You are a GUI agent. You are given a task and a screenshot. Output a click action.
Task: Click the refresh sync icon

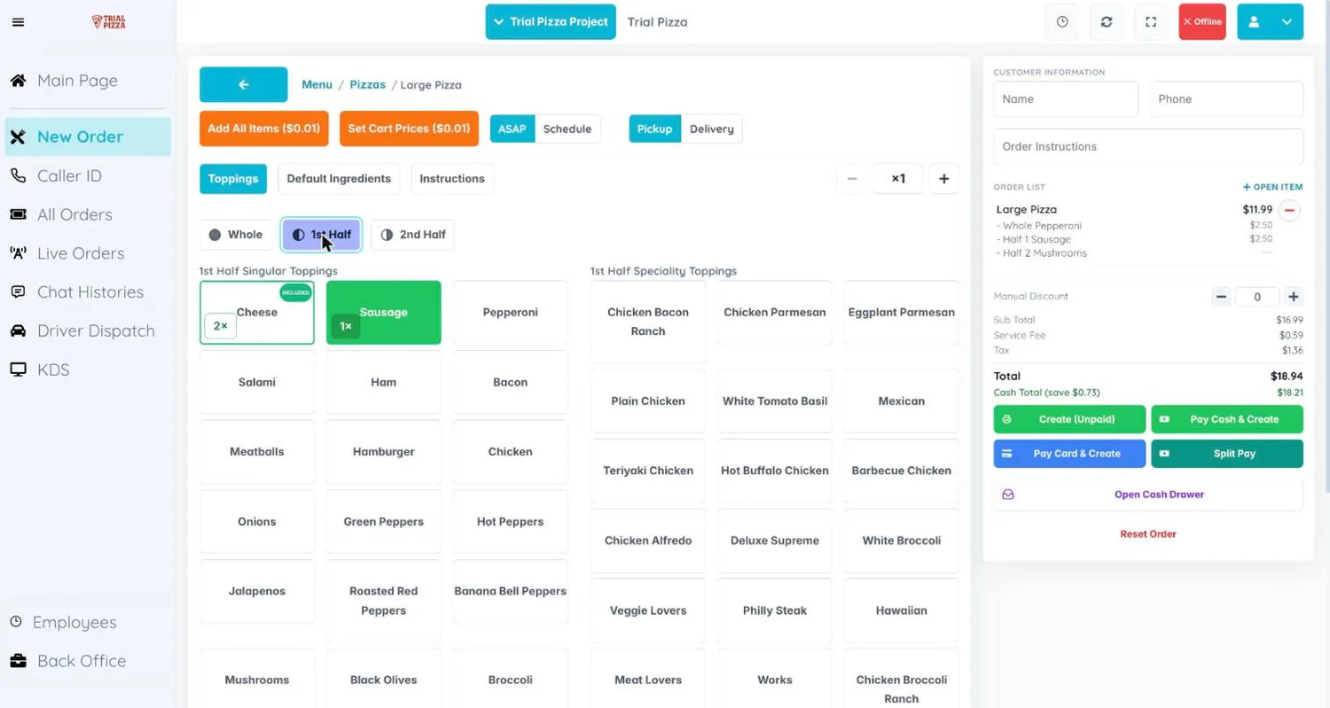(1107, 22)
